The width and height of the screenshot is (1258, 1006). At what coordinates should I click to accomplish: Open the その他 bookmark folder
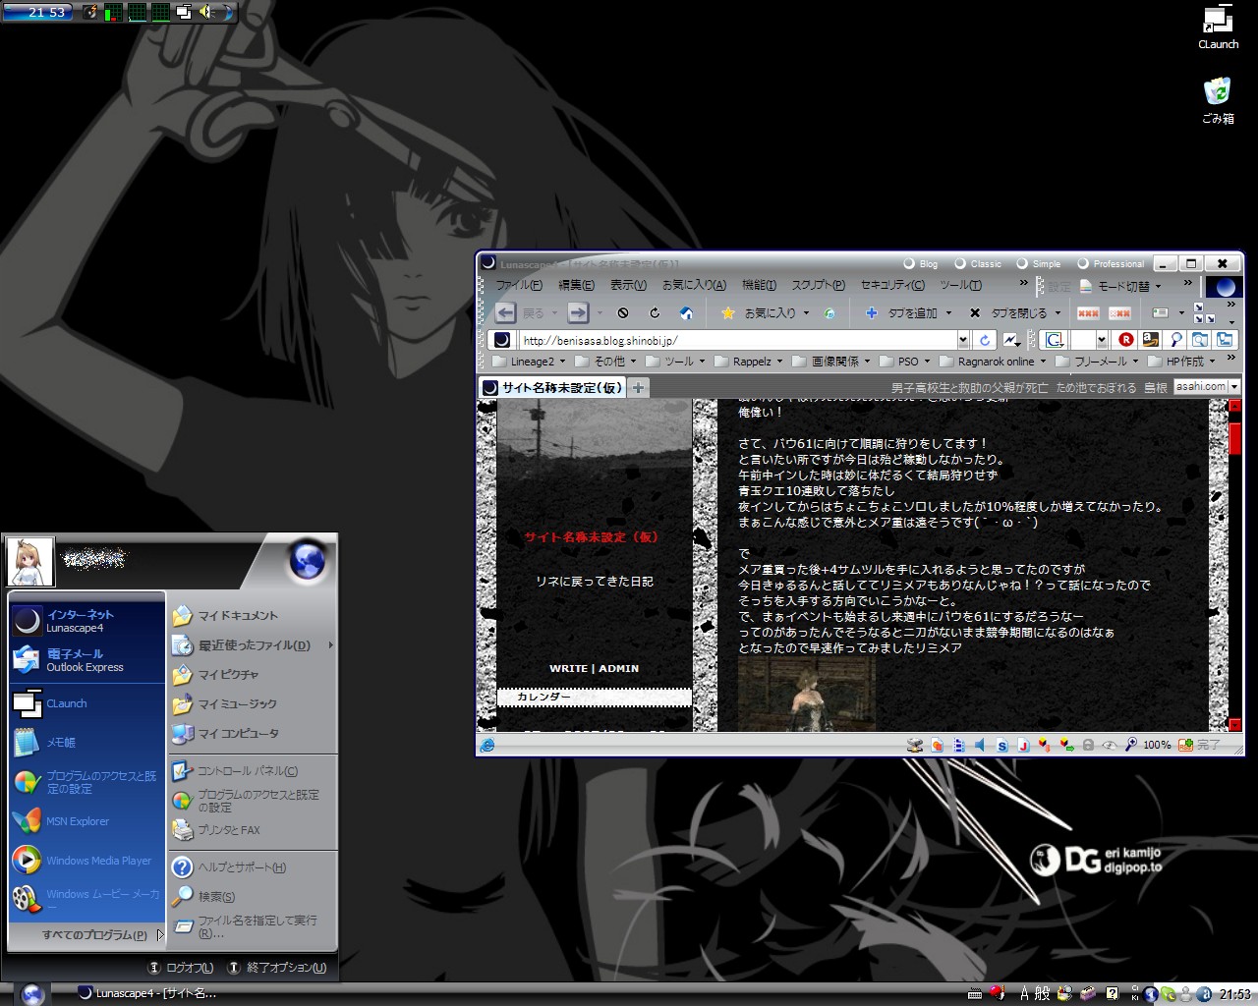pos(605,362)
